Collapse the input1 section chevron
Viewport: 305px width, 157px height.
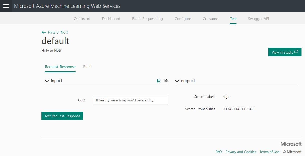coord(47,81)
